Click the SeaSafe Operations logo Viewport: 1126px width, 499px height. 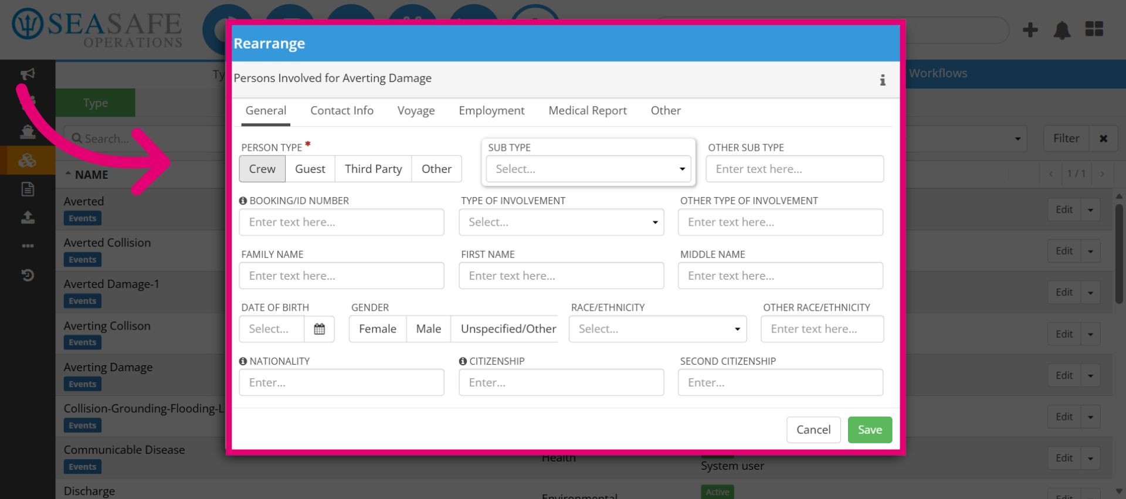(97, 28)
